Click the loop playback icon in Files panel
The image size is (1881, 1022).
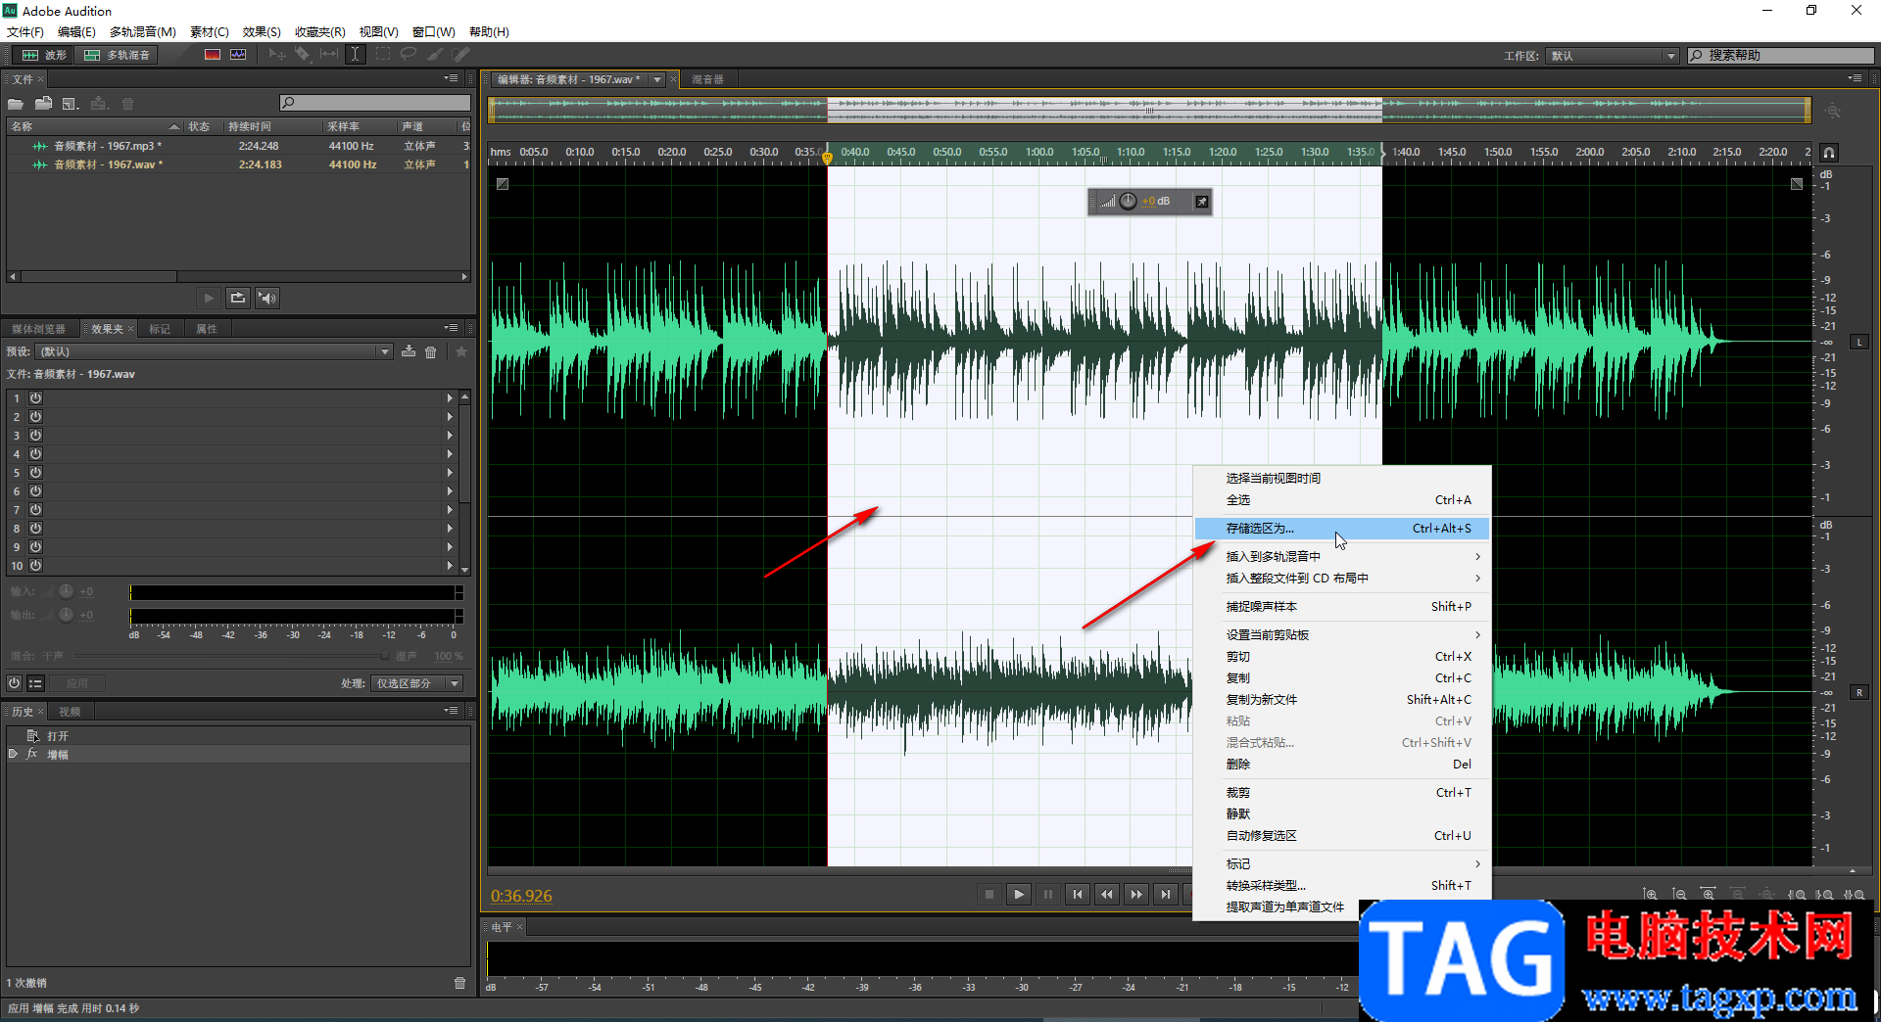(x=238, y=298)
